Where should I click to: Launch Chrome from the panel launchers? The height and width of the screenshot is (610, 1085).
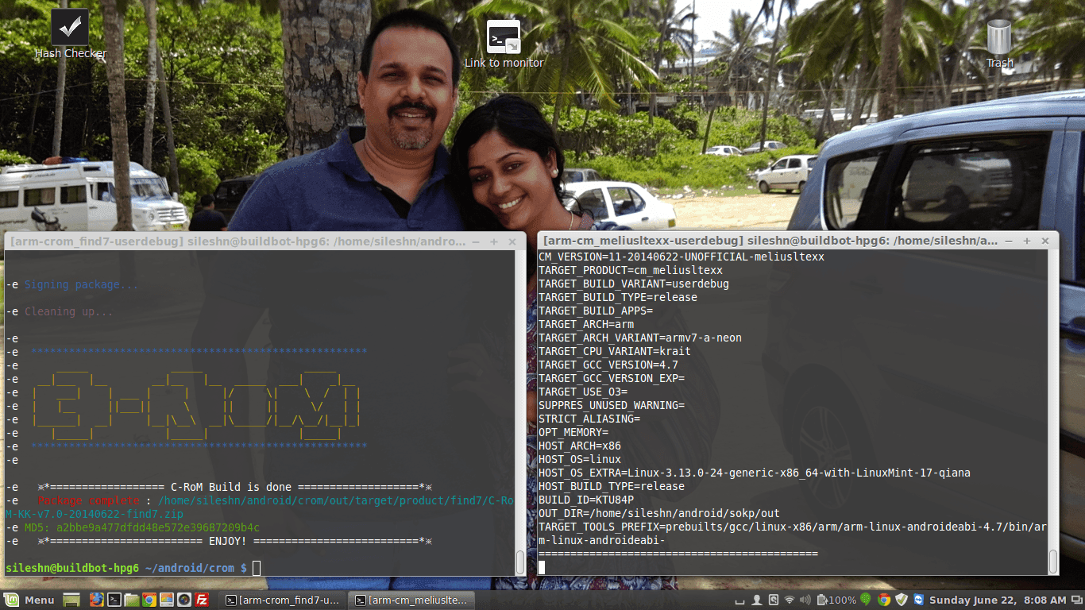[149, 600]
